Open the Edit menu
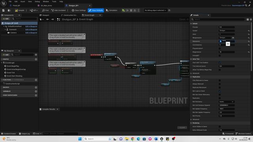This screenshot has width=253, height=142. (16, 2)
